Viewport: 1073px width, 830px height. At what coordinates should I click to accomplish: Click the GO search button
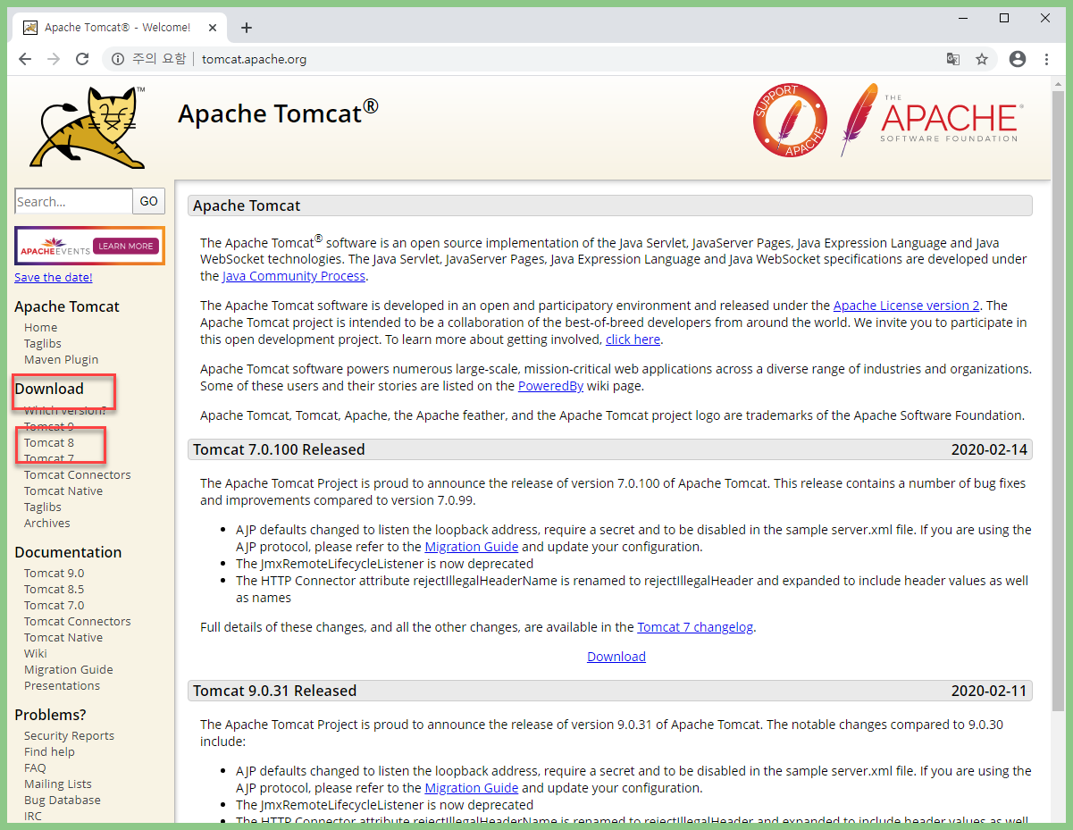click(149, 202)
